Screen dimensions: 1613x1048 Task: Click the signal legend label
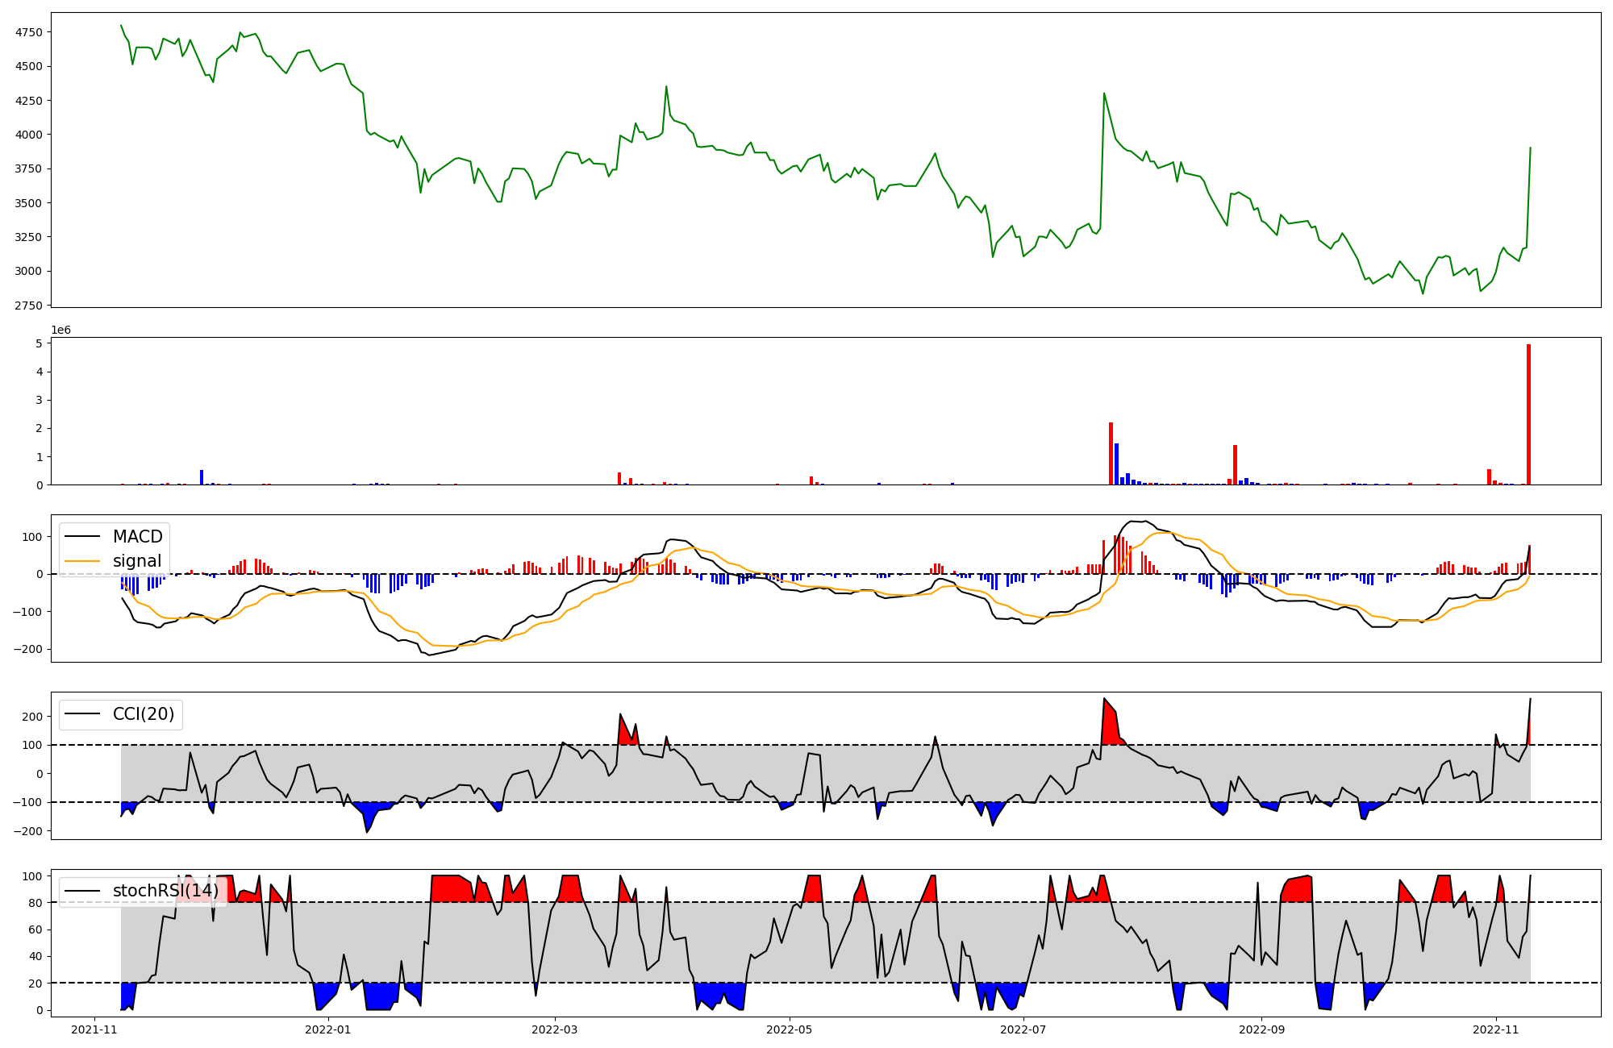pyautogui.click(x=137, y=561)
